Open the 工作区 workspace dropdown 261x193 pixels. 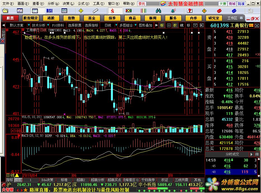(241, 18)
